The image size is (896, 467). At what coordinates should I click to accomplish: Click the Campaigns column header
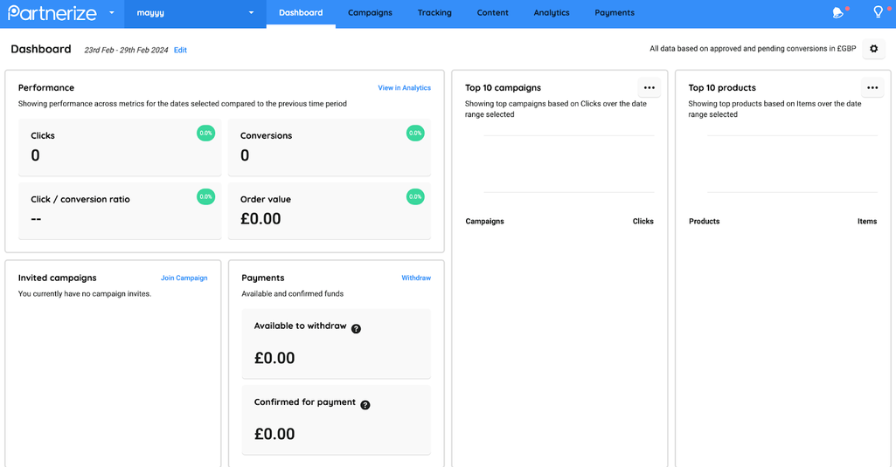[x=484, y=222]
